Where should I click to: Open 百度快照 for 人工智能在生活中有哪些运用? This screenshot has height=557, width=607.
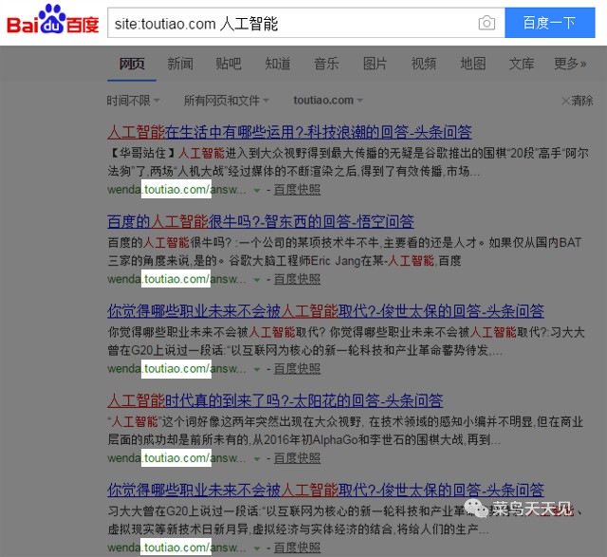point(297,190)
